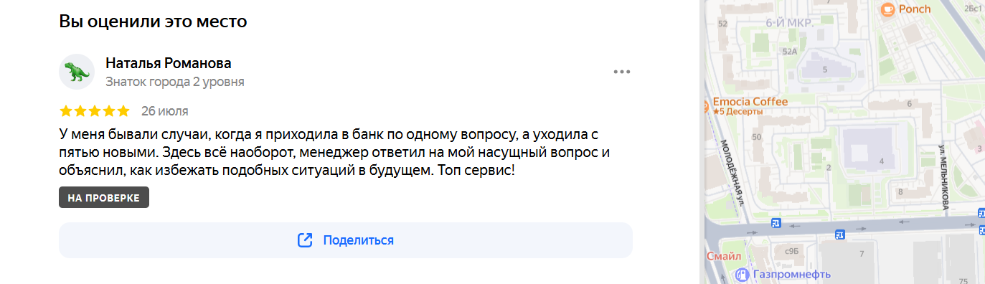The width and height of the screenshot is (985, 284).
Task: Click the share arrow icon
Action: tap(305, 240)
